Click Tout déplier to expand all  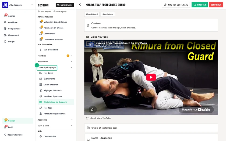44,12
